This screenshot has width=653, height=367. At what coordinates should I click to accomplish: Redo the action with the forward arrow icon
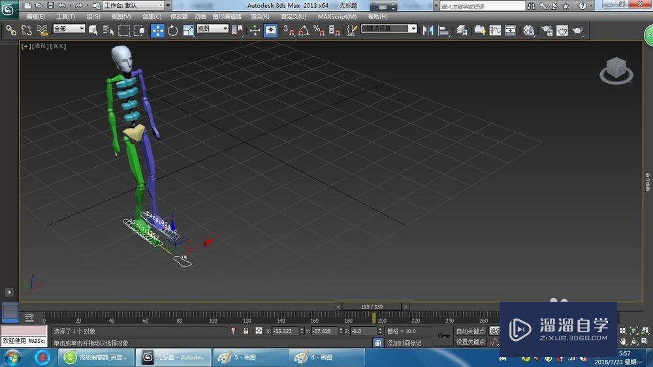click(x=78, y=5)
